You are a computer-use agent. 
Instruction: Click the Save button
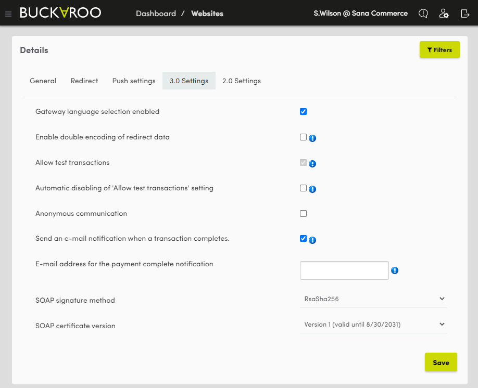tap(441, 363)
